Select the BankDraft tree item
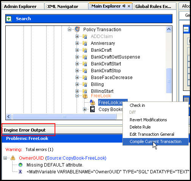The width and height of the screenshot is (191, 181). point(101,50)
